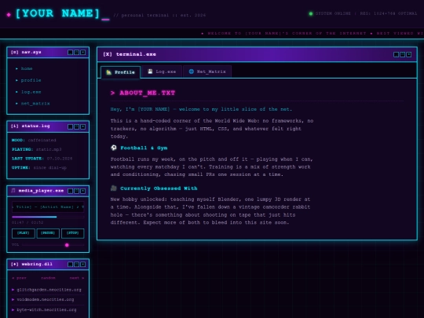Close the status.log window

point(83,126)
